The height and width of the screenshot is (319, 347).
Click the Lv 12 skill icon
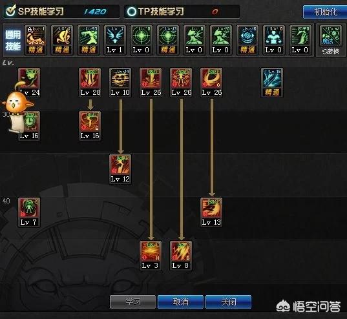[120, 169]
